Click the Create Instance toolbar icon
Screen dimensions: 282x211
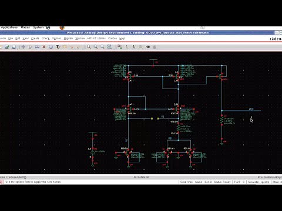pyautogui.click(x=120, y=47)
